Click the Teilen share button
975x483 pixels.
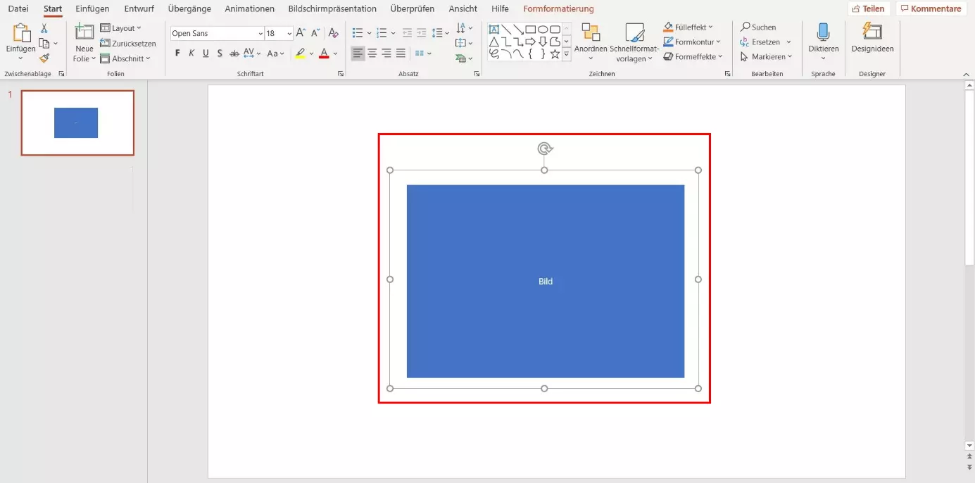pos(869,9)
